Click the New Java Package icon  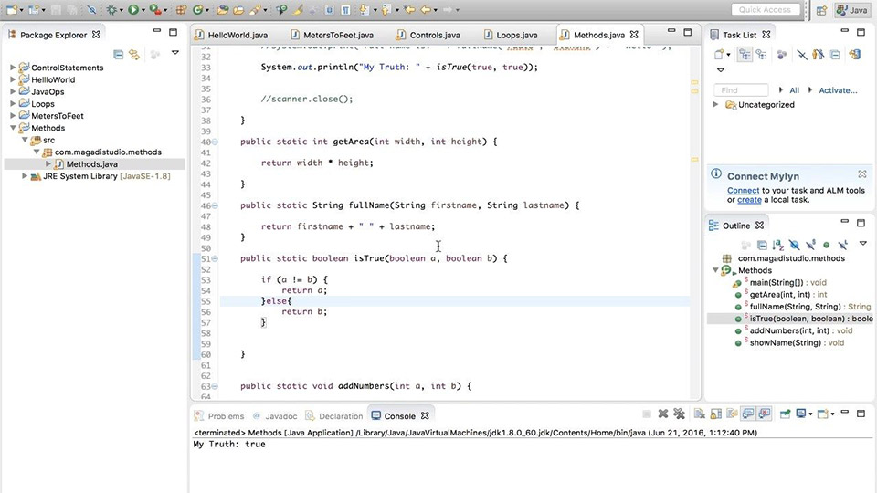[181, 9]
